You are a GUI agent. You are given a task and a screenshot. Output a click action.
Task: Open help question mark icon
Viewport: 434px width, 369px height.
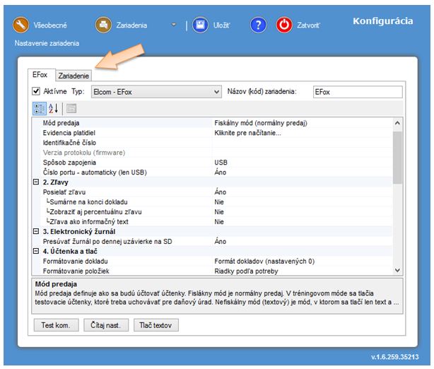258,25
